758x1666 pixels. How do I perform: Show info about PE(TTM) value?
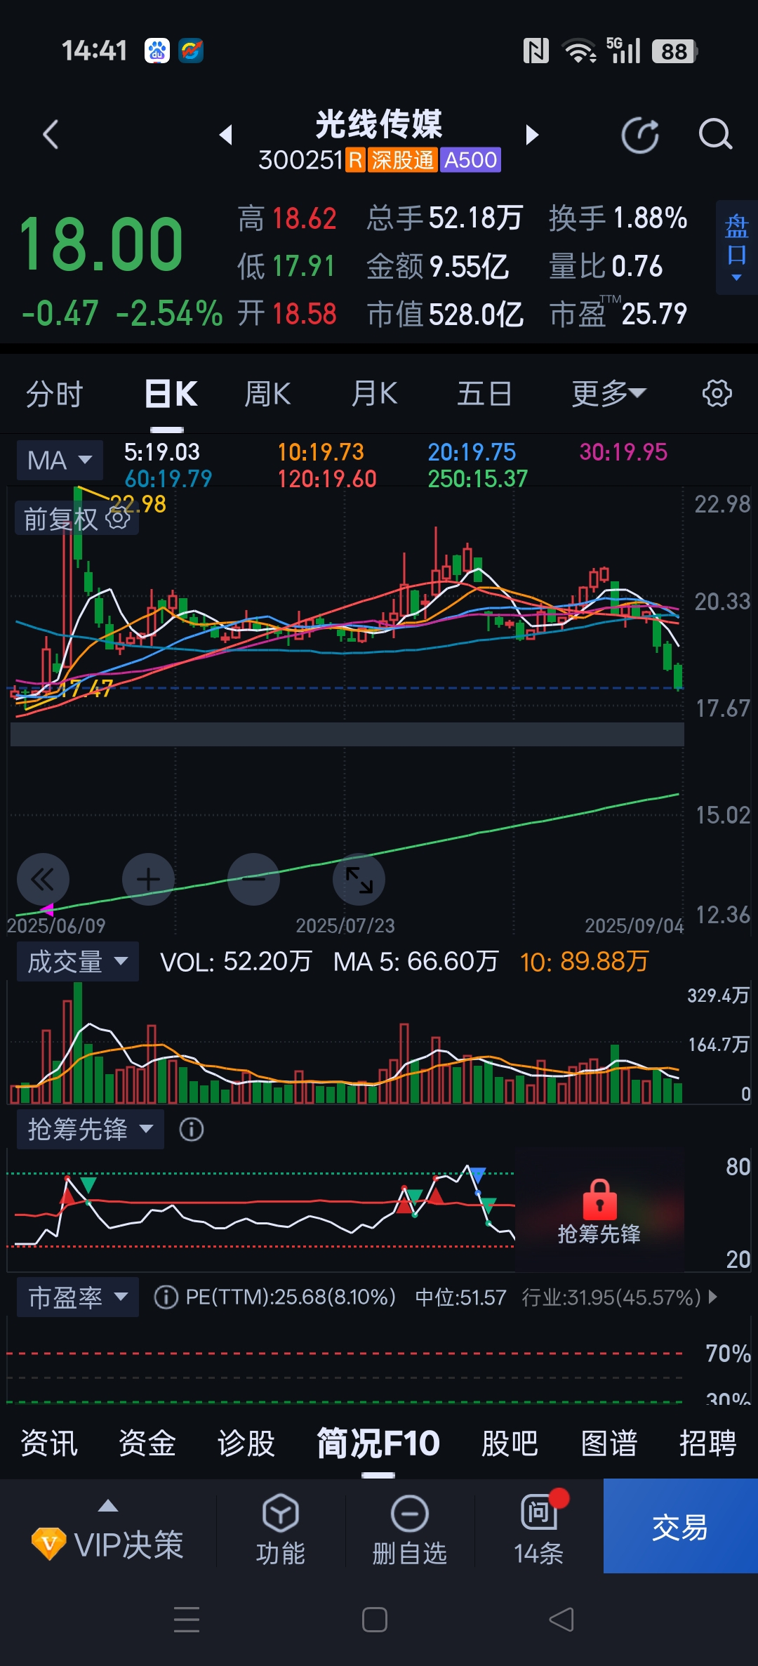pyautogui.click(x=166, y=1297)
